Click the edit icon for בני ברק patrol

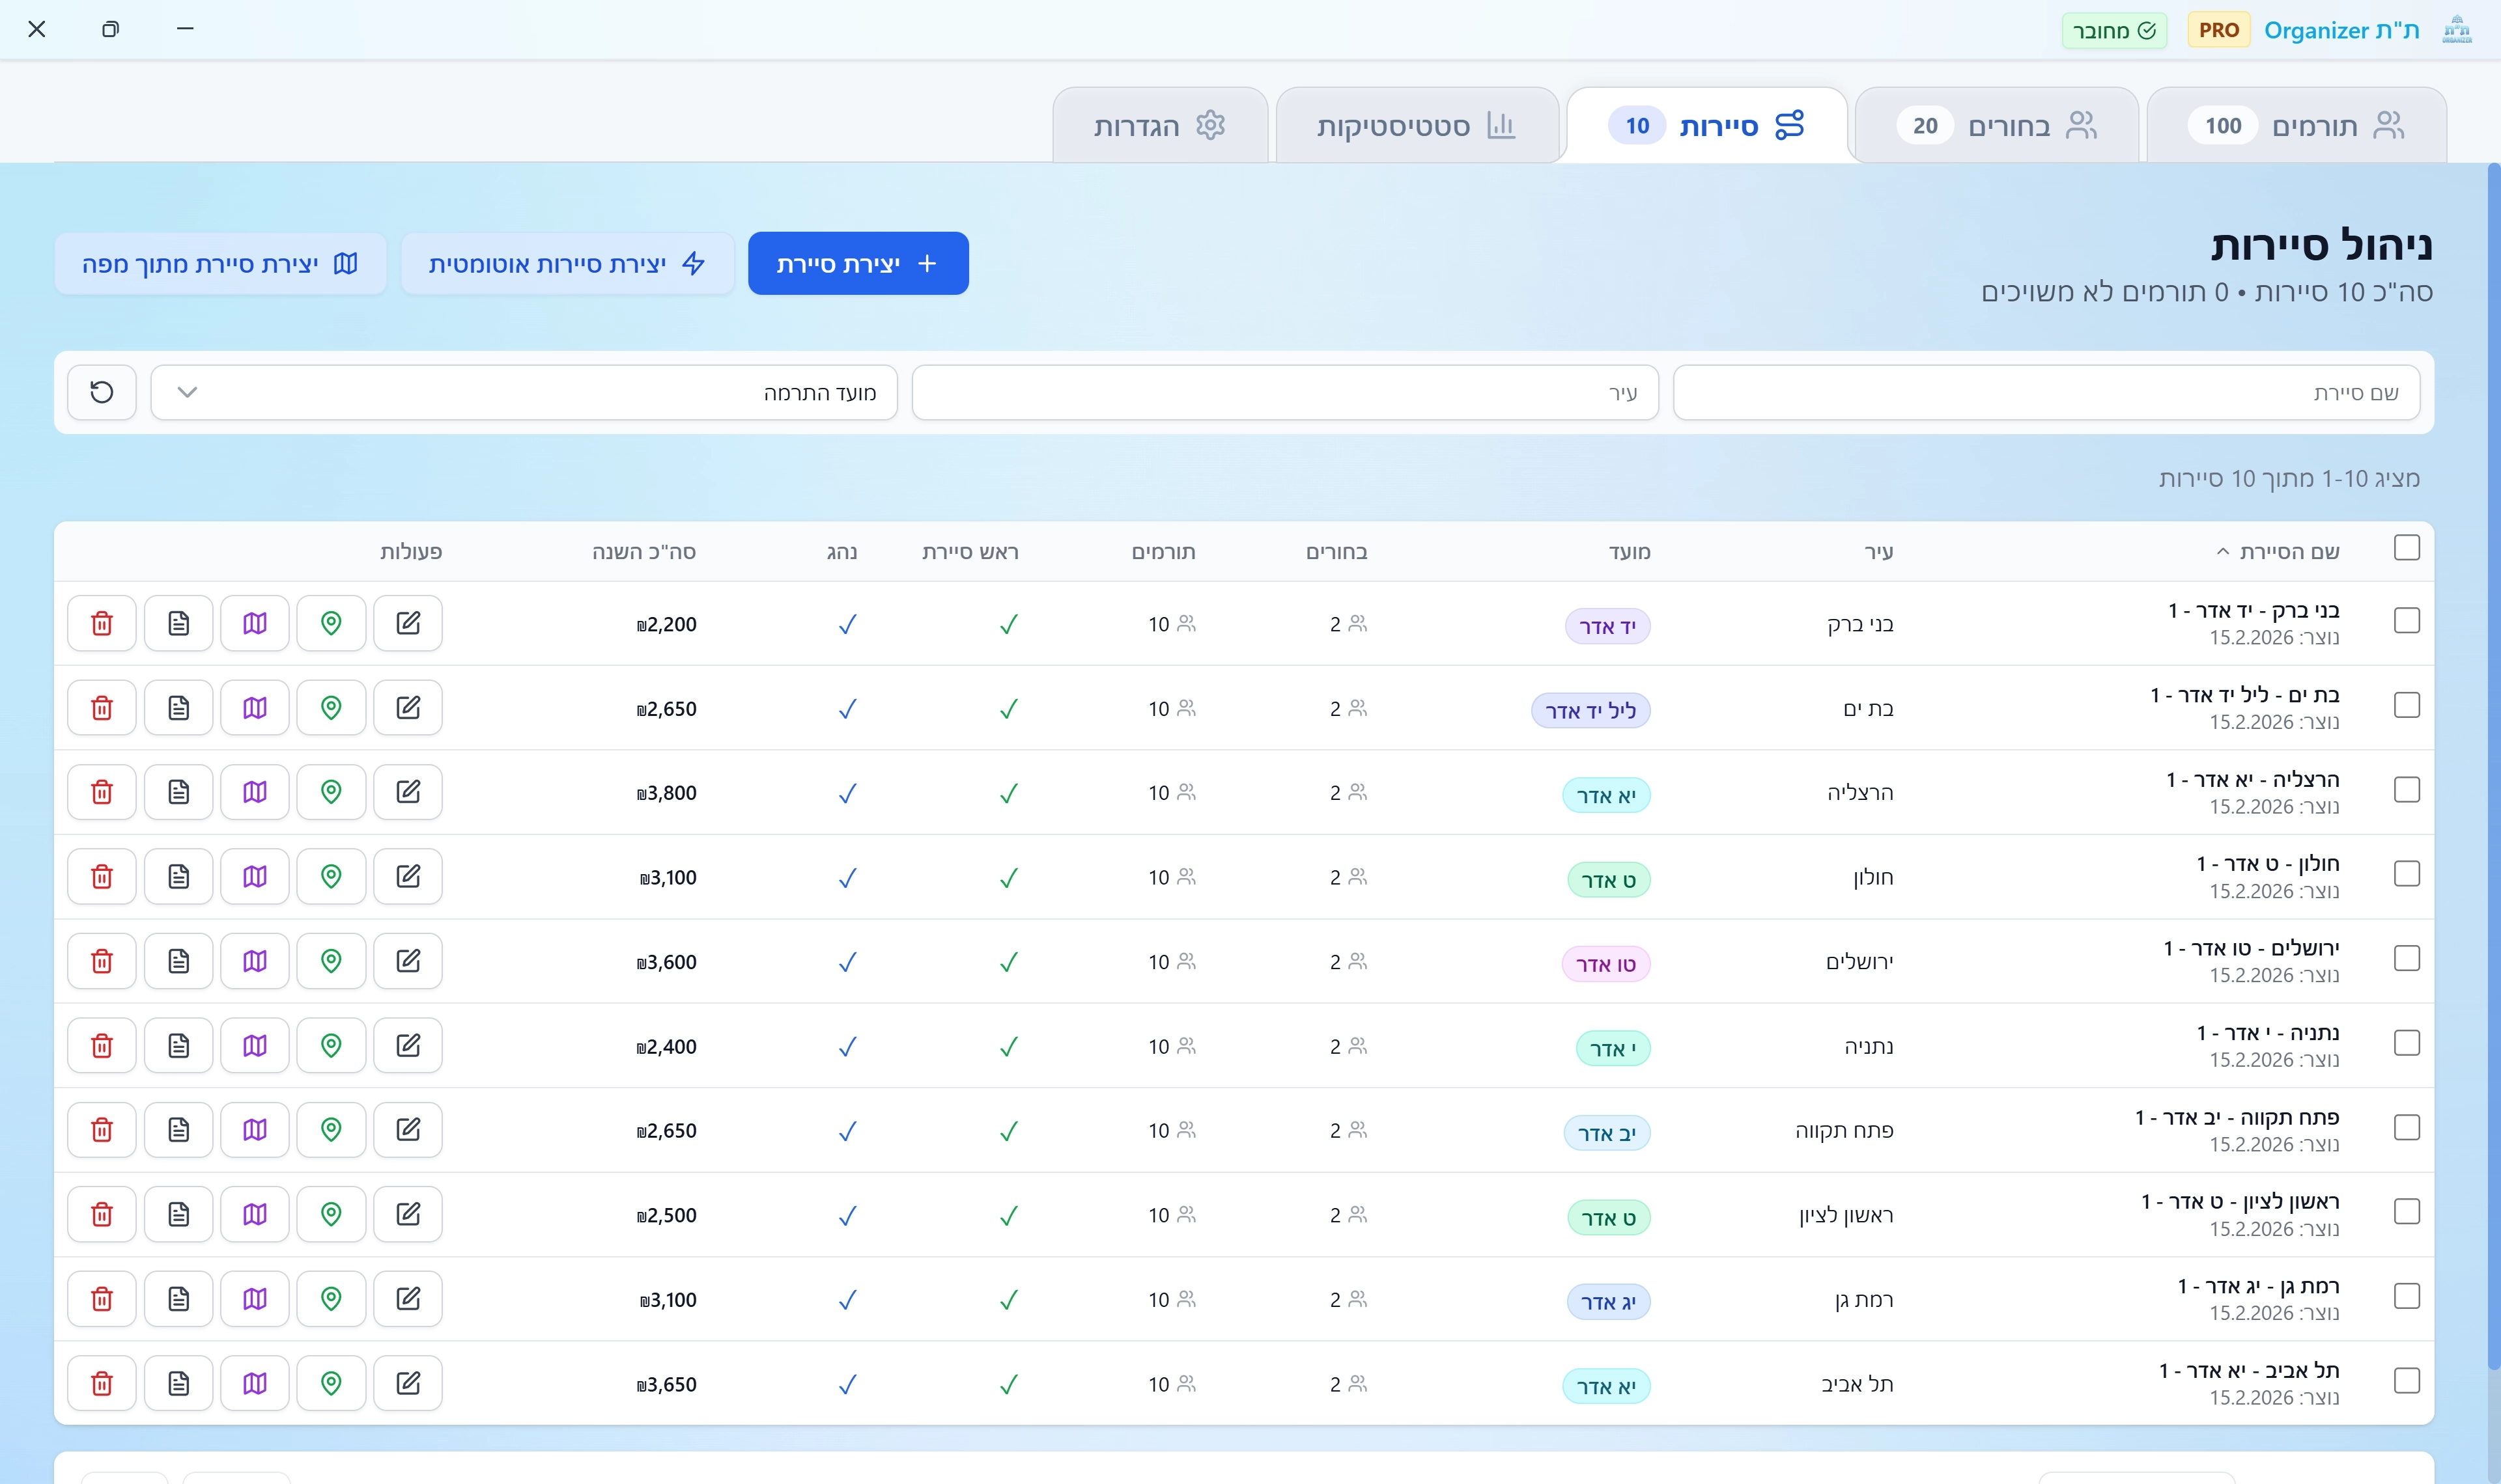[x=407, y=623]
